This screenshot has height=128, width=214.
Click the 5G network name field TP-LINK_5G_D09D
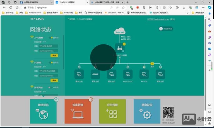pyautogui.click(x=48, y=71)
